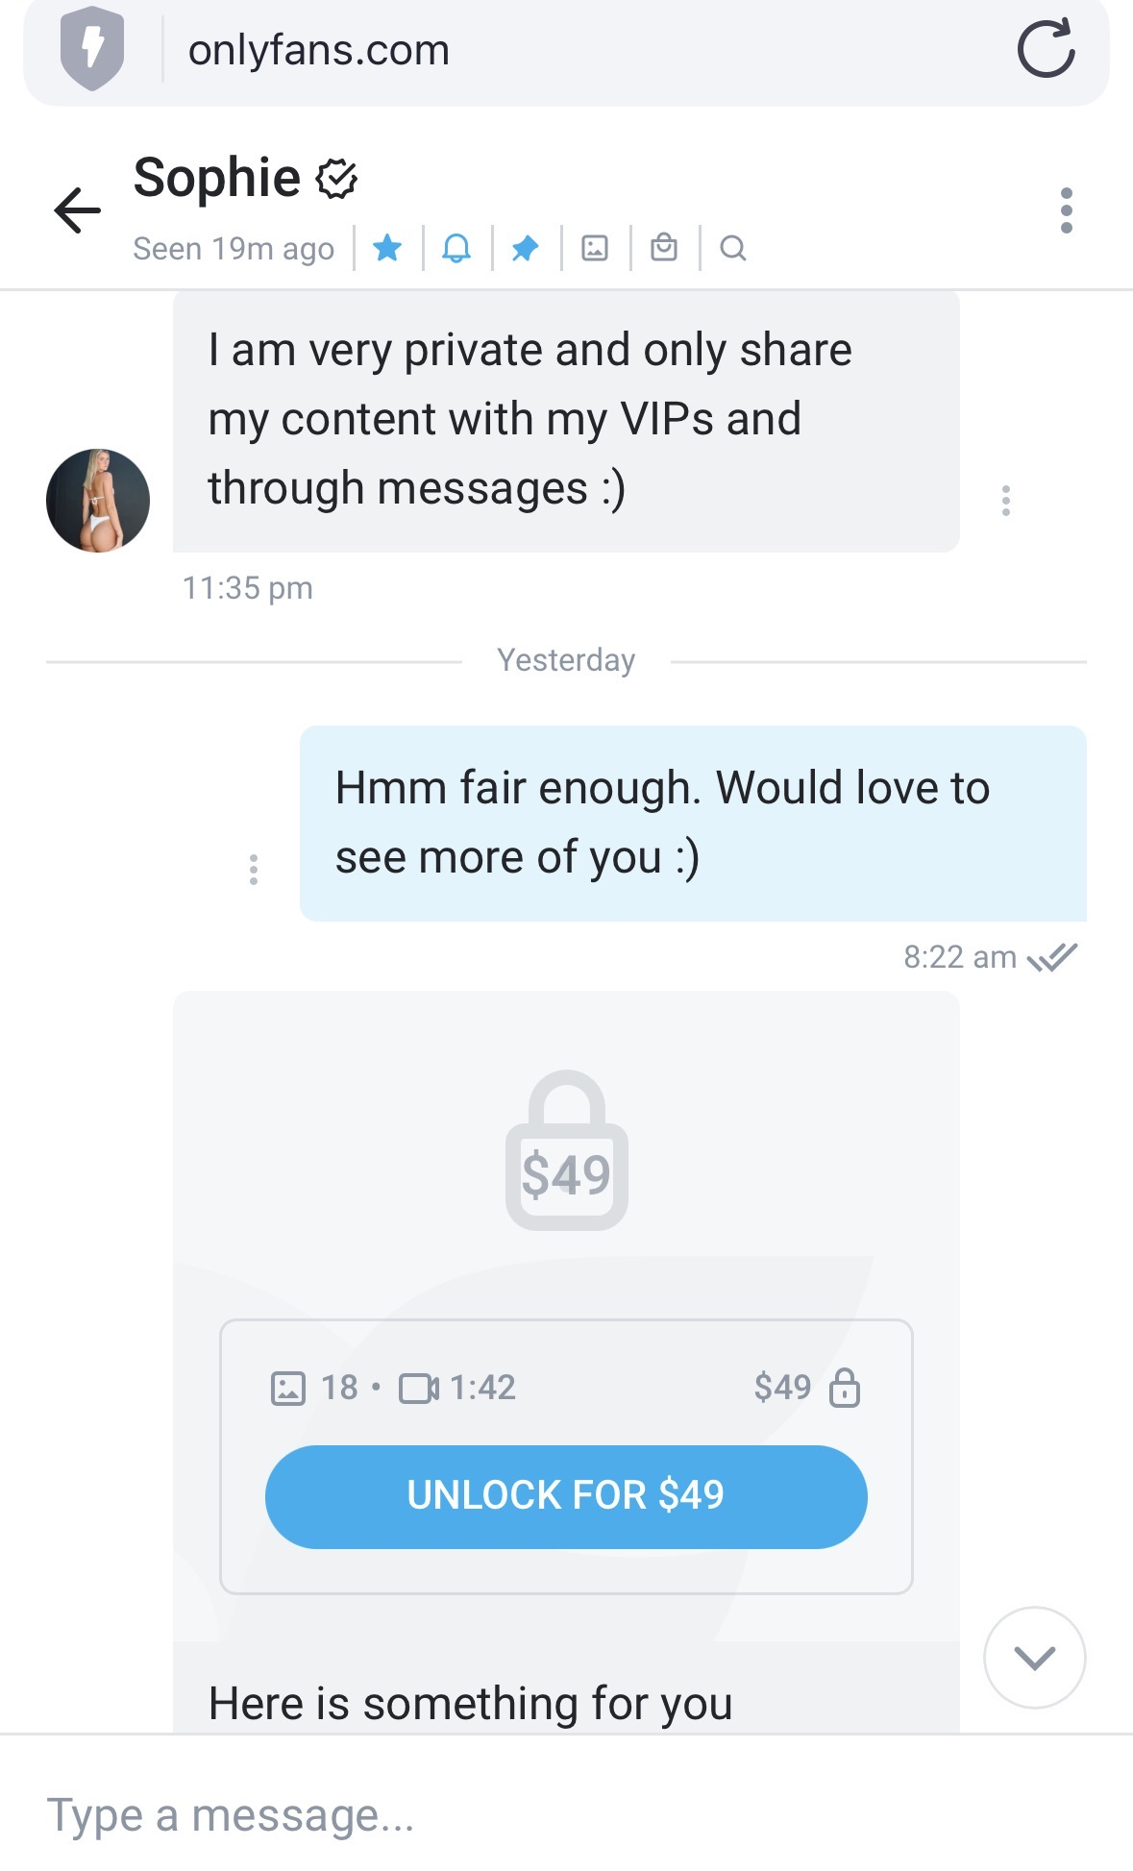
Task: Open Sophie's profile from her name
Action: 217,179
